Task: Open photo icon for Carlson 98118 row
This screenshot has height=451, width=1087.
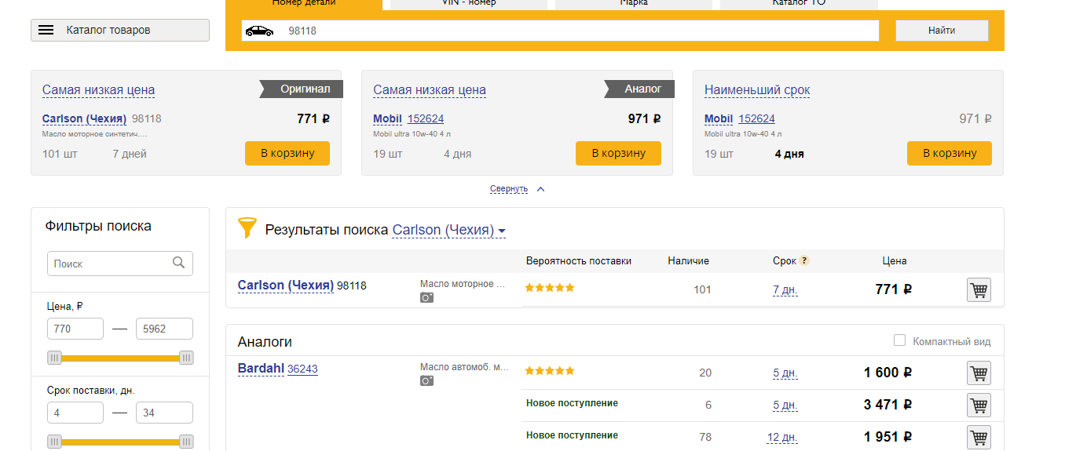Action: tap(426, 297)
